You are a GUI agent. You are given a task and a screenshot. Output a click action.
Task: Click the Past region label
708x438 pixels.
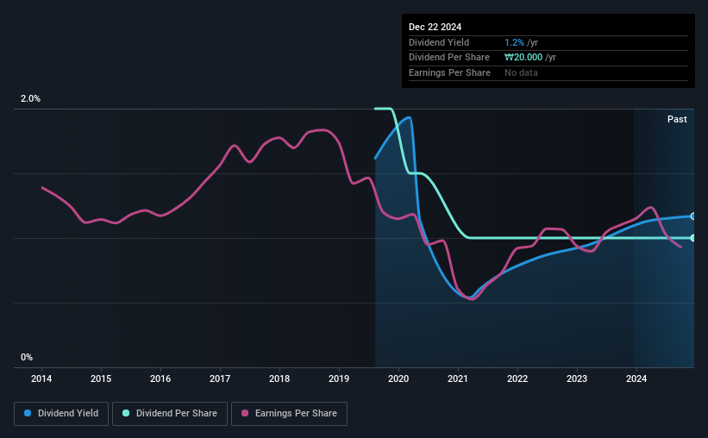[677, 119]
